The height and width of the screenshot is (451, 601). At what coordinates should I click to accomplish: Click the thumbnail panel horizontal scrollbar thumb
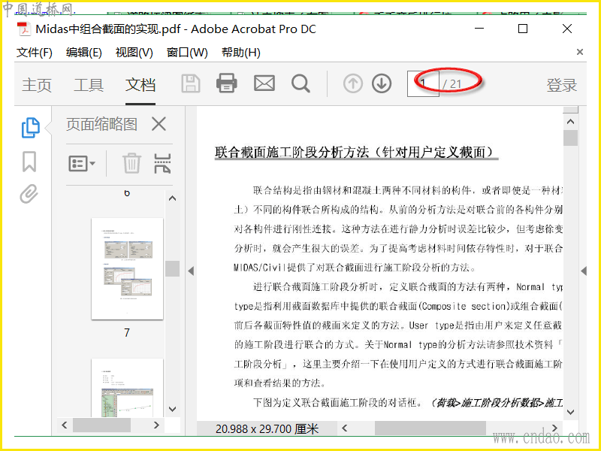coord(101,425)
